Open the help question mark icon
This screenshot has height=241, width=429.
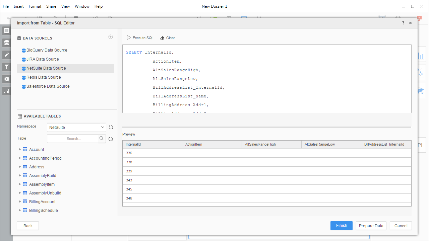[403, 23]
